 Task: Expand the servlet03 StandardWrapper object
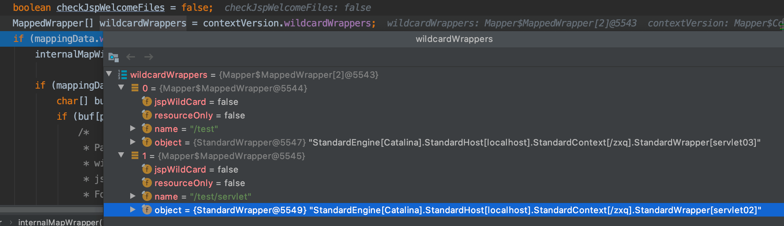pyautogui.click(x=133, y=142)
